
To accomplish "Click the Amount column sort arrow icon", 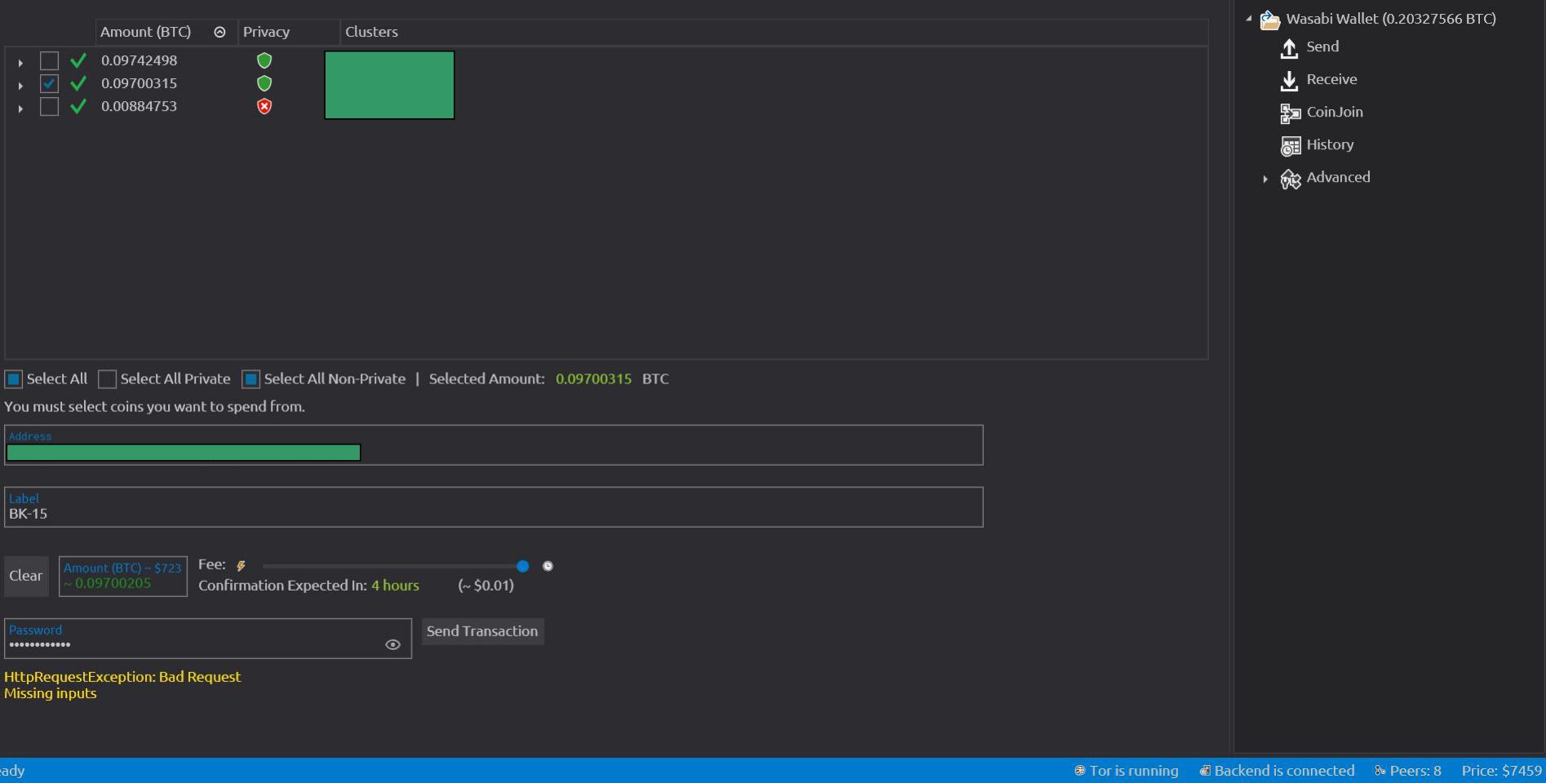I will (x=219, y=32).
